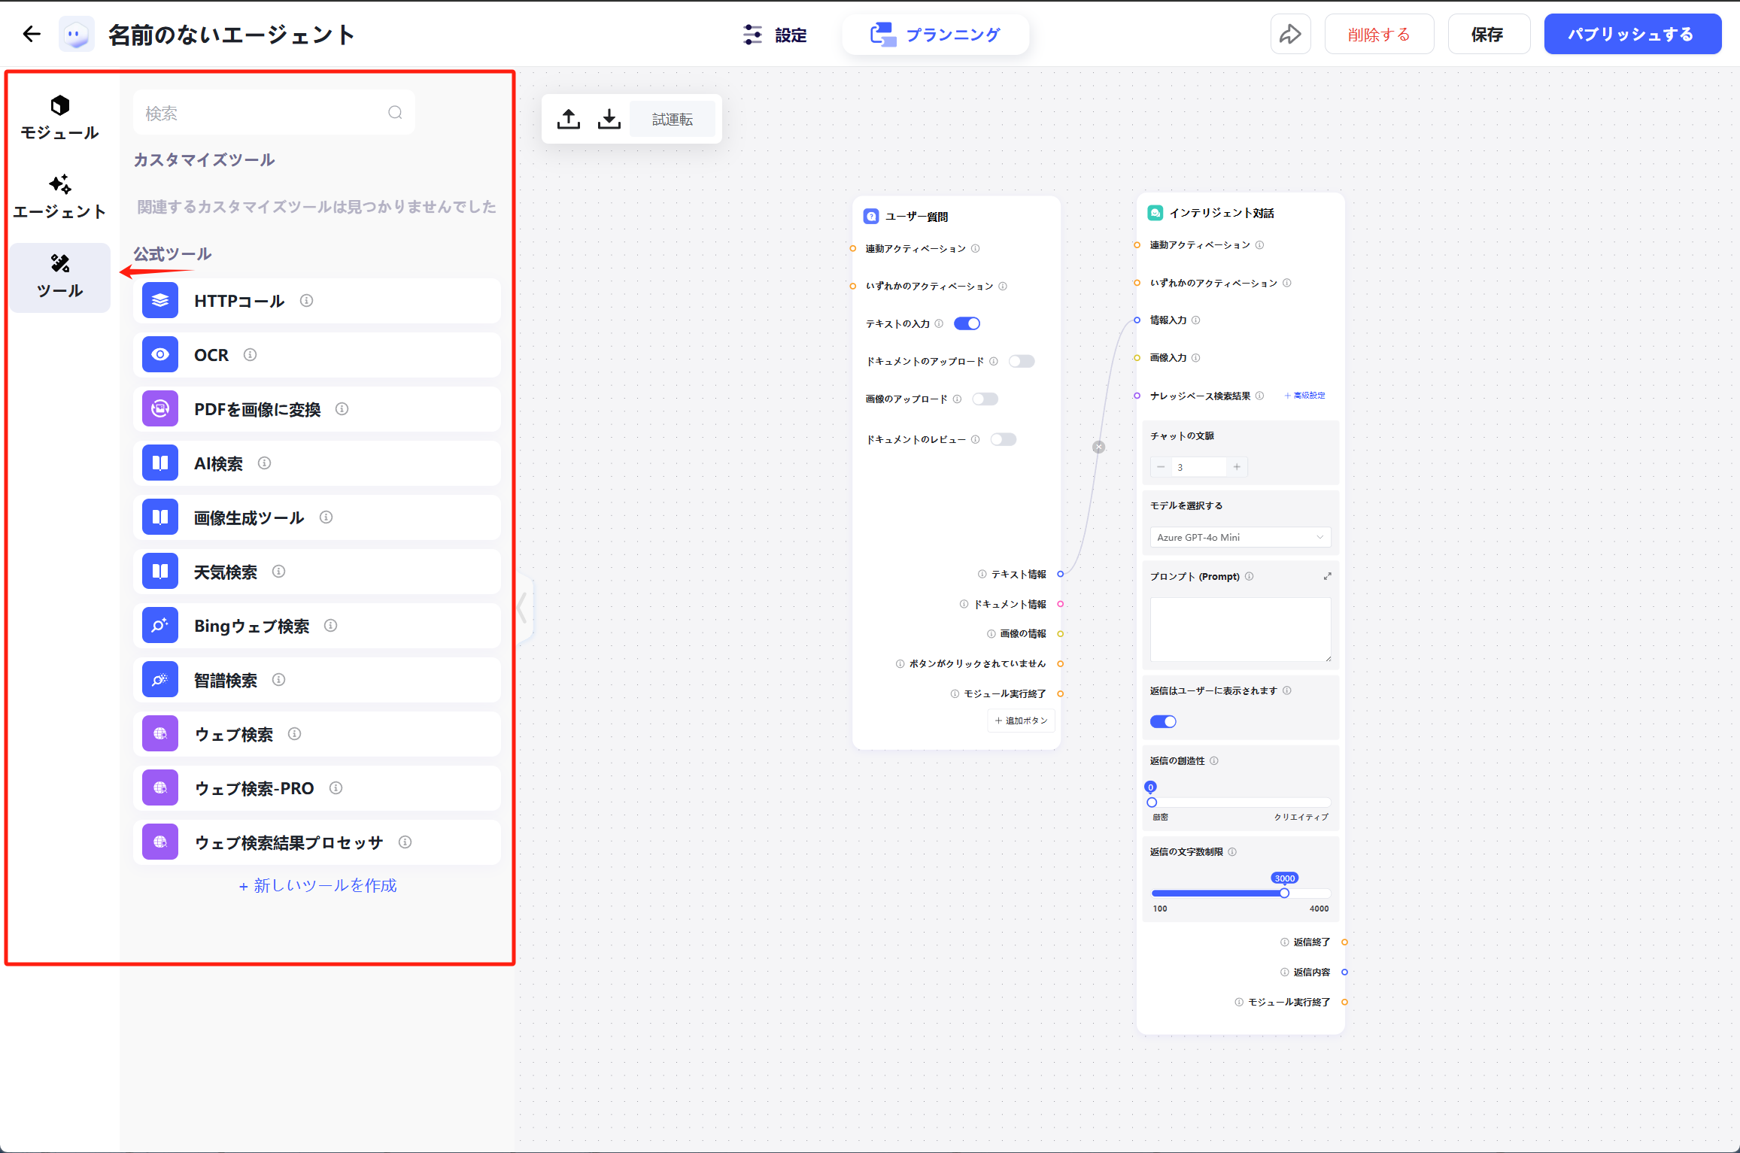
Task: Expand the プロンプト editor with the expand icon
Action: click(x=1327, y=576)
